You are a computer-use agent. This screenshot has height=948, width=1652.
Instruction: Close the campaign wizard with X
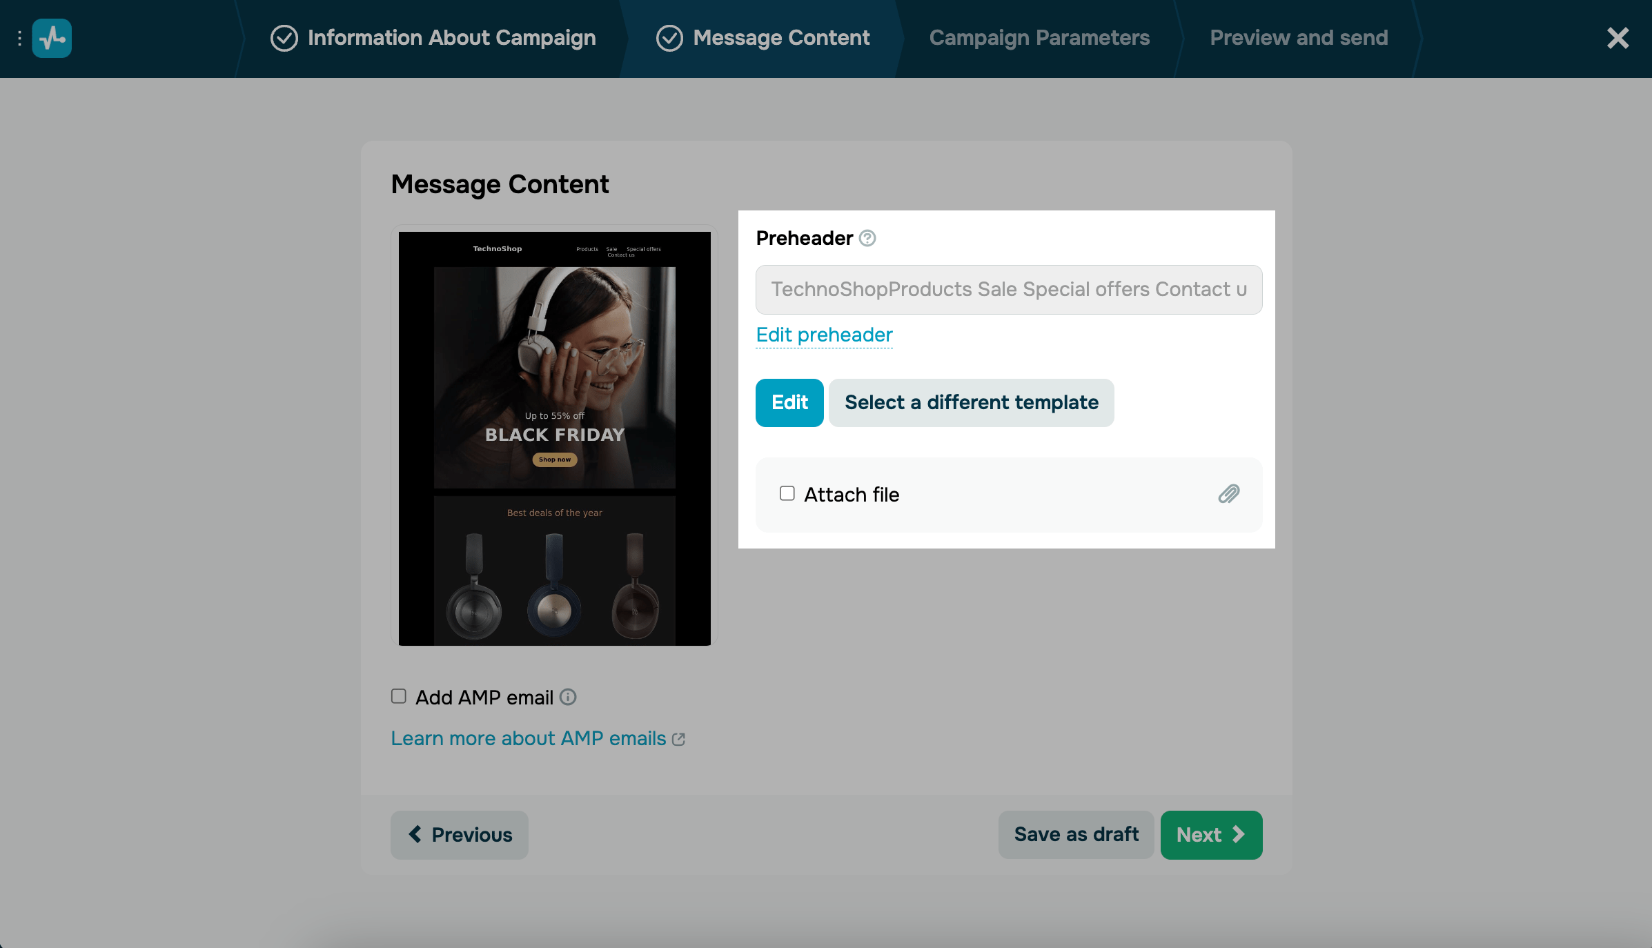[1617, 38]
